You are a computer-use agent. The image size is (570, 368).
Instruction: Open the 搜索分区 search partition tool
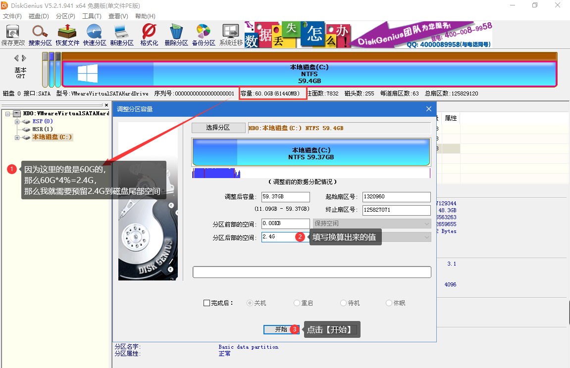(40, 35)
